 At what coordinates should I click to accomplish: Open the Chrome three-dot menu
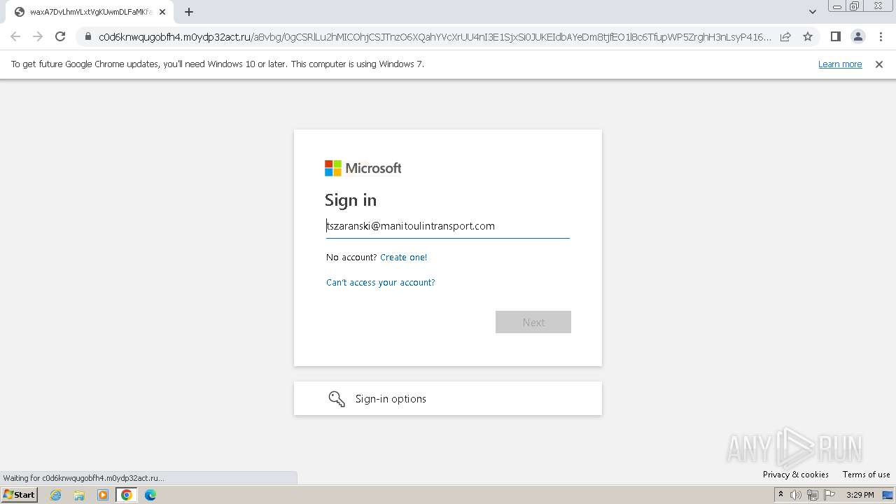click(880, 36)
